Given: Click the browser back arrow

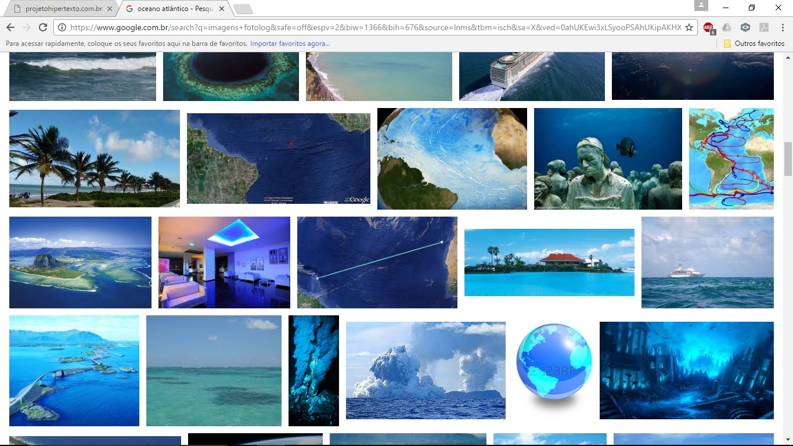Looking at the screenshot, I should pos(10,27).
